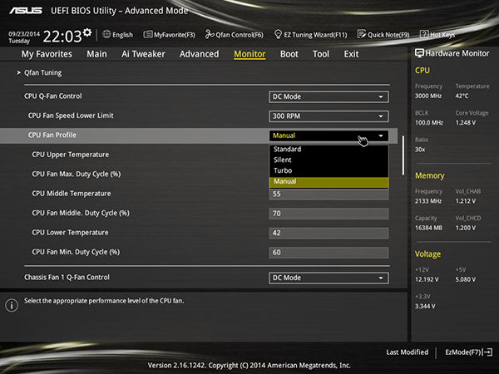Viewport: 499px width, 374px height.
Task: Click +3.3V reading 3.344 V
Action: (425, 306)
